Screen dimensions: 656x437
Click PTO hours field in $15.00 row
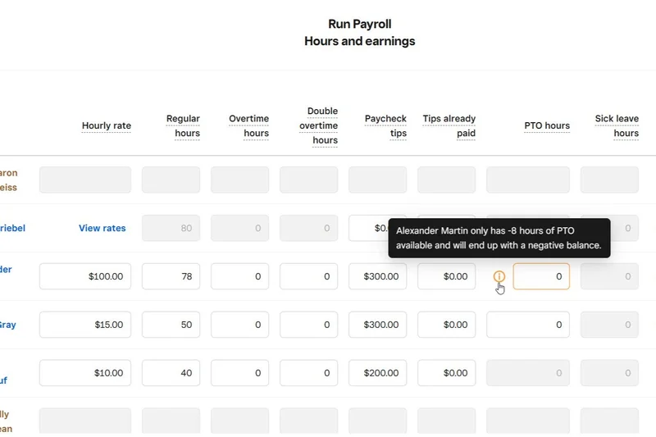[528, 325]
